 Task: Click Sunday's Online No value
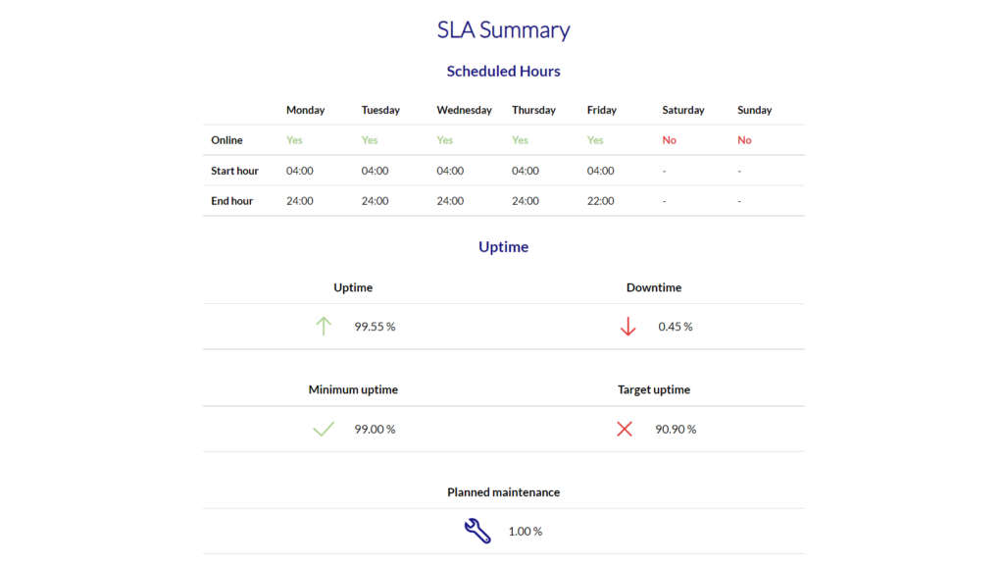[744, 140]
